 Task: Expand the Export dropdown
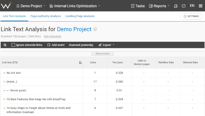[107, 45]
